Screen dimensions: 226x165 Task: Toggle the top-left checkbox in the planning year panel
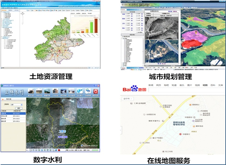pos(127,14)
